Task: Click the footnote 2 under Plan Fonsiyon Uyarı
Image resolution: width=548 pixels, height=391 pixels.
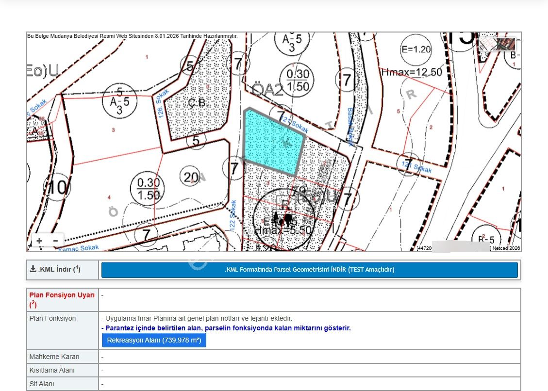Action: coord(32,305)
